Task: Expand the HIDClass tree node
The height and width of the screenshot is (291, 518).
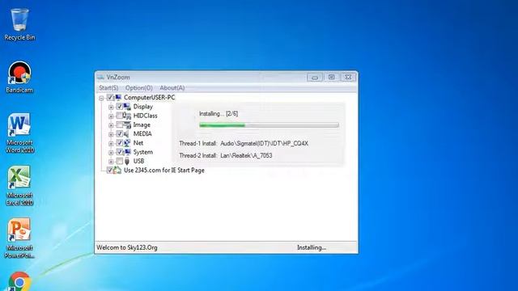Action: [x=111, y=116]
